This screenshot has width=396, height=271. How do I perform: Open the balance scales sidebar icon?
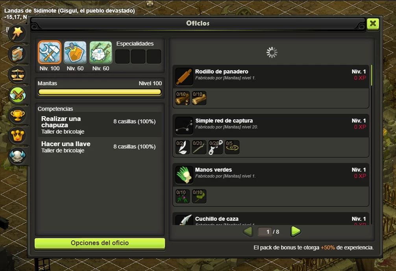[x=17, y=74]
